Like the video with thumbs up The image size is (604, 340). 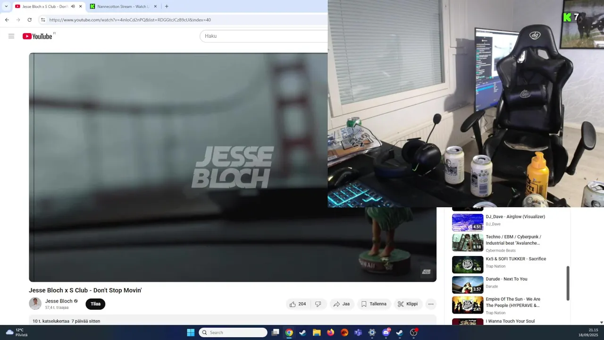[x=297, y=304]
